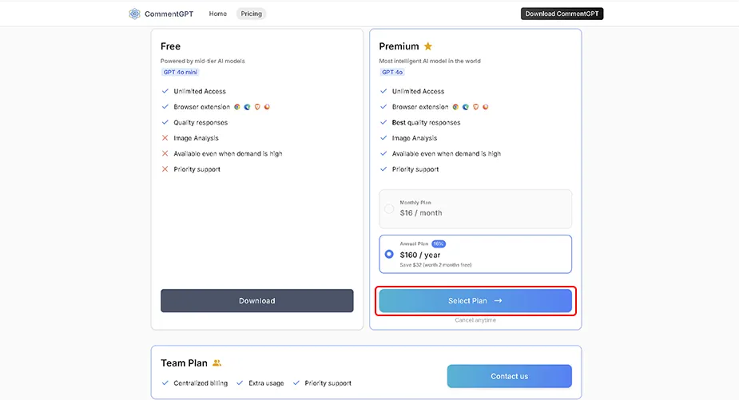Click the "Cancel anytime" text
739x400 pixels.
click(x=475, y=320)
